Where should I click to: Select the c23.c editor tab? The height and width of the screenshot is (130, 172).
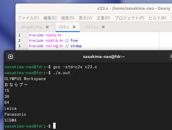point(64,27)
